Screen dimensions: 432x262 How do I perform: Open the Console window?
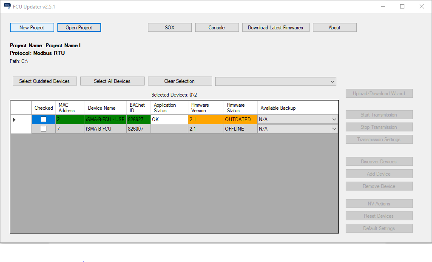pos(216,28)
